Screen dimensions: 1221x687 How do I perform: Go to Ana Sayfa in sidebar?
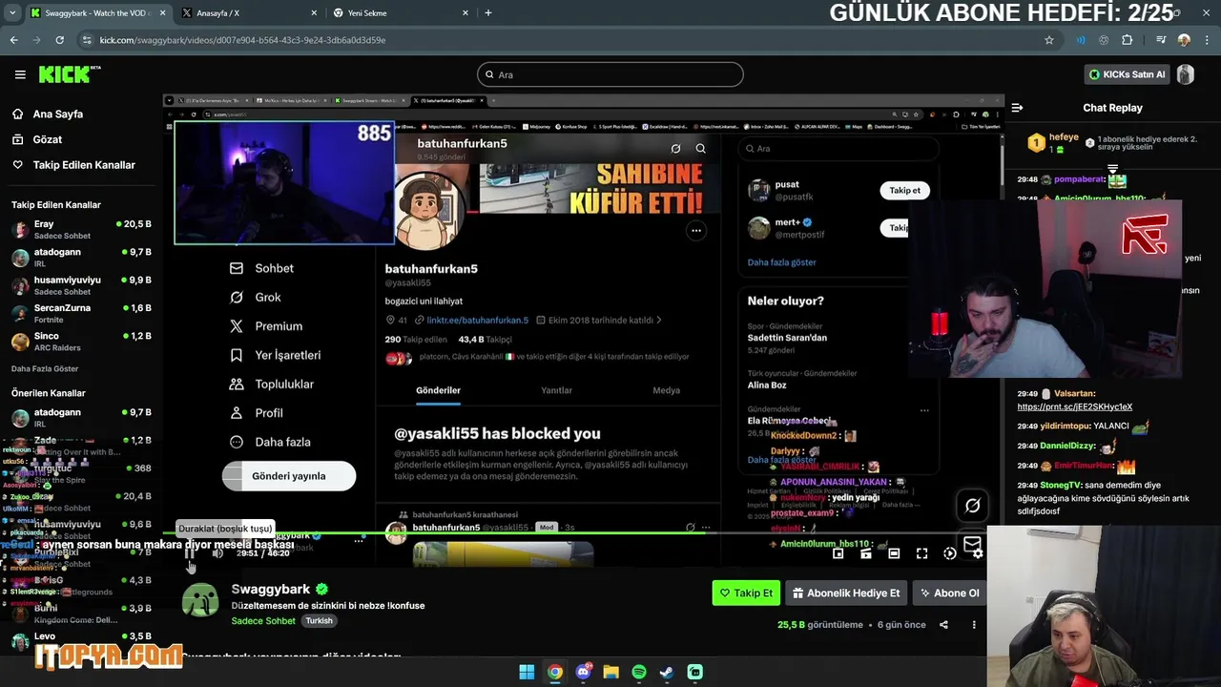(x=58, y=114)
